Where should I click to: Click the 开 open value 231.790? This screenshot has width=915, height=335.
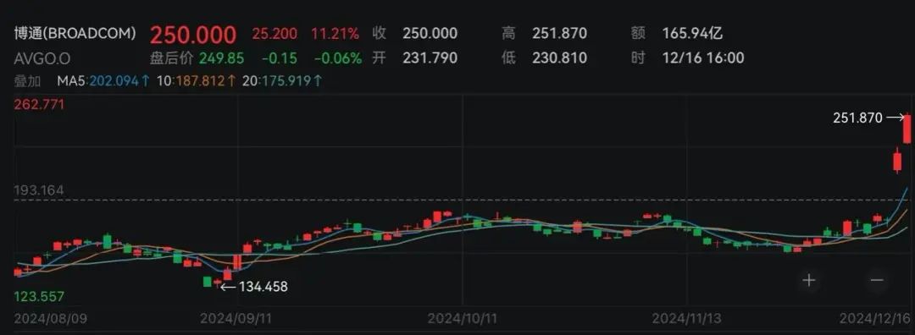[x=430, y=58]
